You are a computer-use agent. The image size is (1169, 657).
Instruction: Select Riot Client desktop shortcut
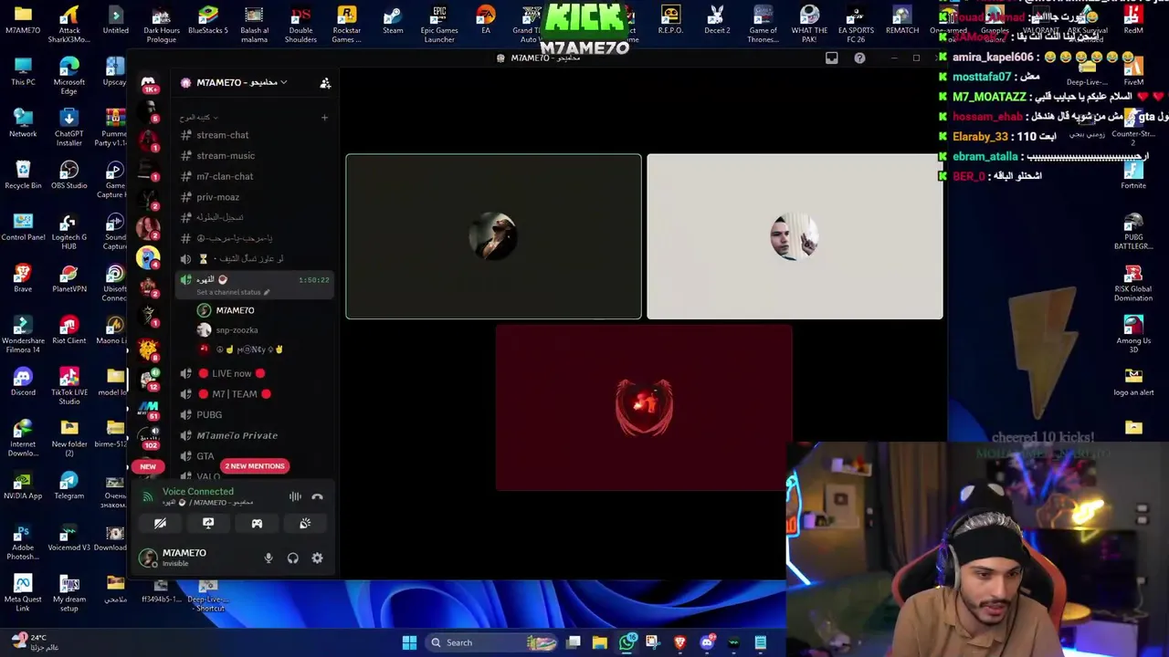coord(69,331)
